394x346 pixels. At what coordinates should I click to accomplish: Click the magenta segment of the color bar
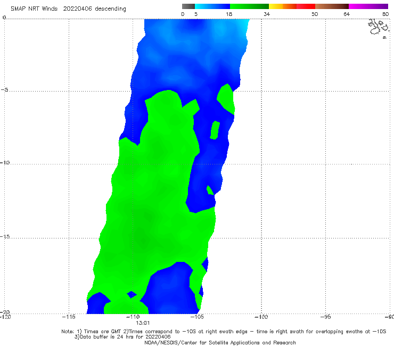click(368, 6)
